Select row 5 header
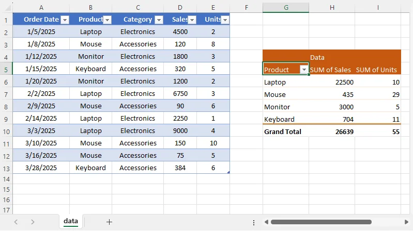The height and width of the screenshot is (231, 413). point(6,70)
